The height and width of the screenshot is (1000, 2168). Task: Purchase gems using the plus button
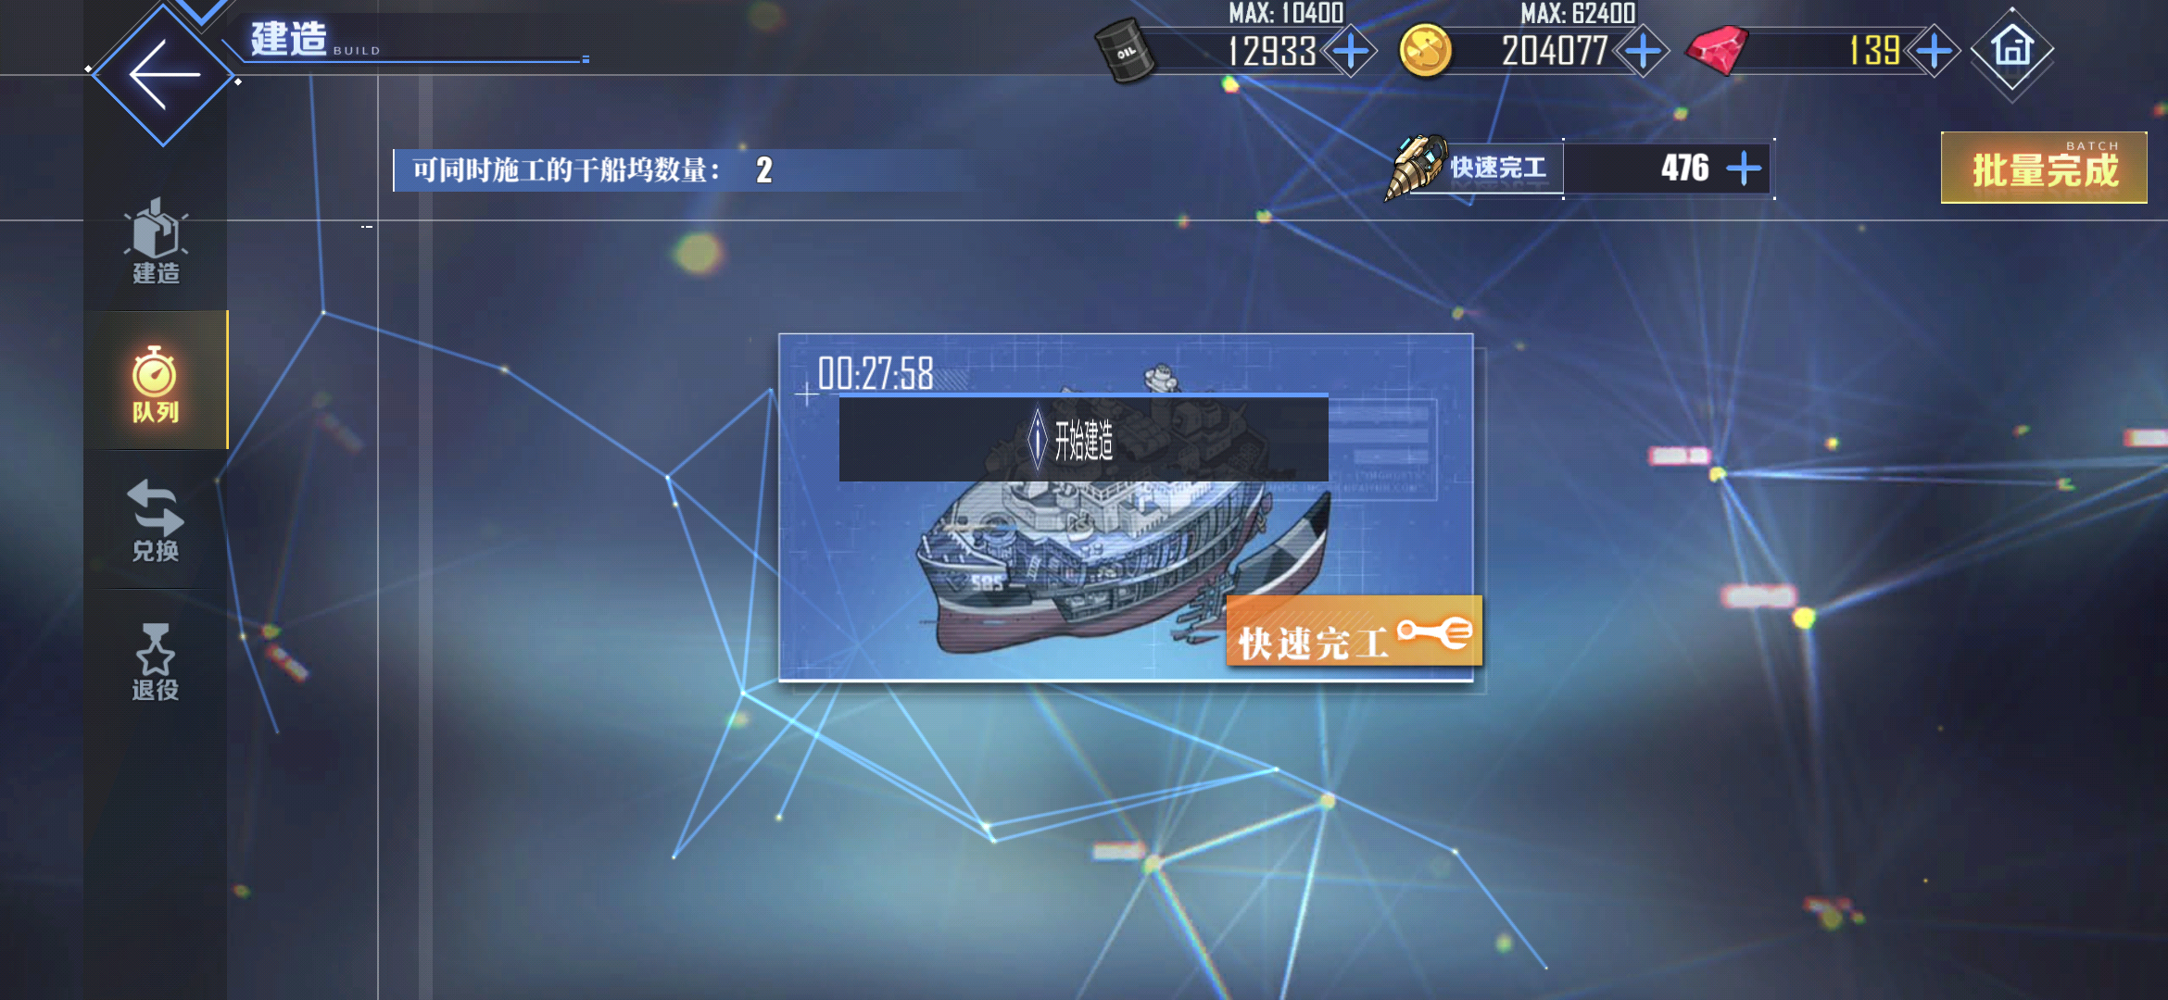pyautogui.click(x=1935, y=51)
